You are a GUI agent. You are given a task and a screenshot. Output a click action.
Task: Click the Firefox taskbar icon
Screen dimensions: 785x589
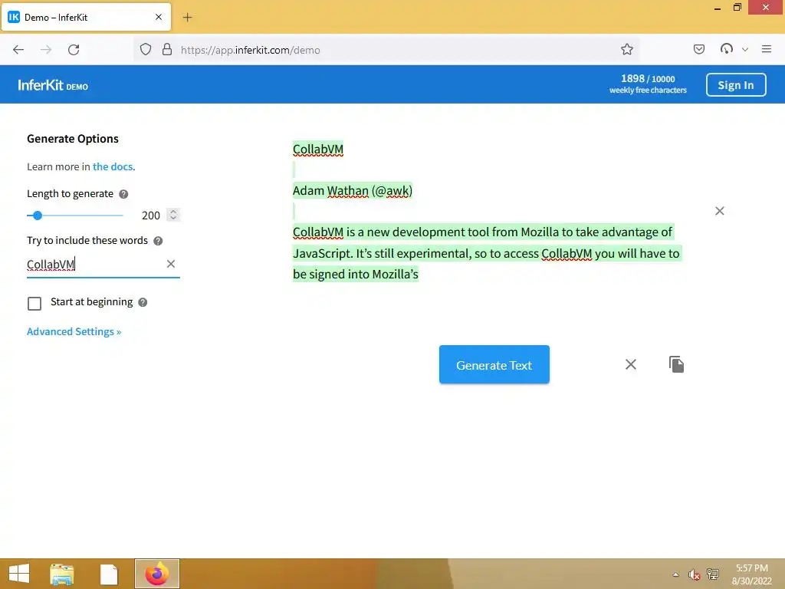pyautogui.click(x=156, y=574)
